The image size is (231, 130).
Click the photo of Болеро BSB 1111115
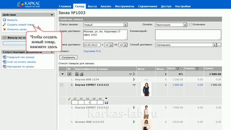pyautogui.click(x=146, y=125)
